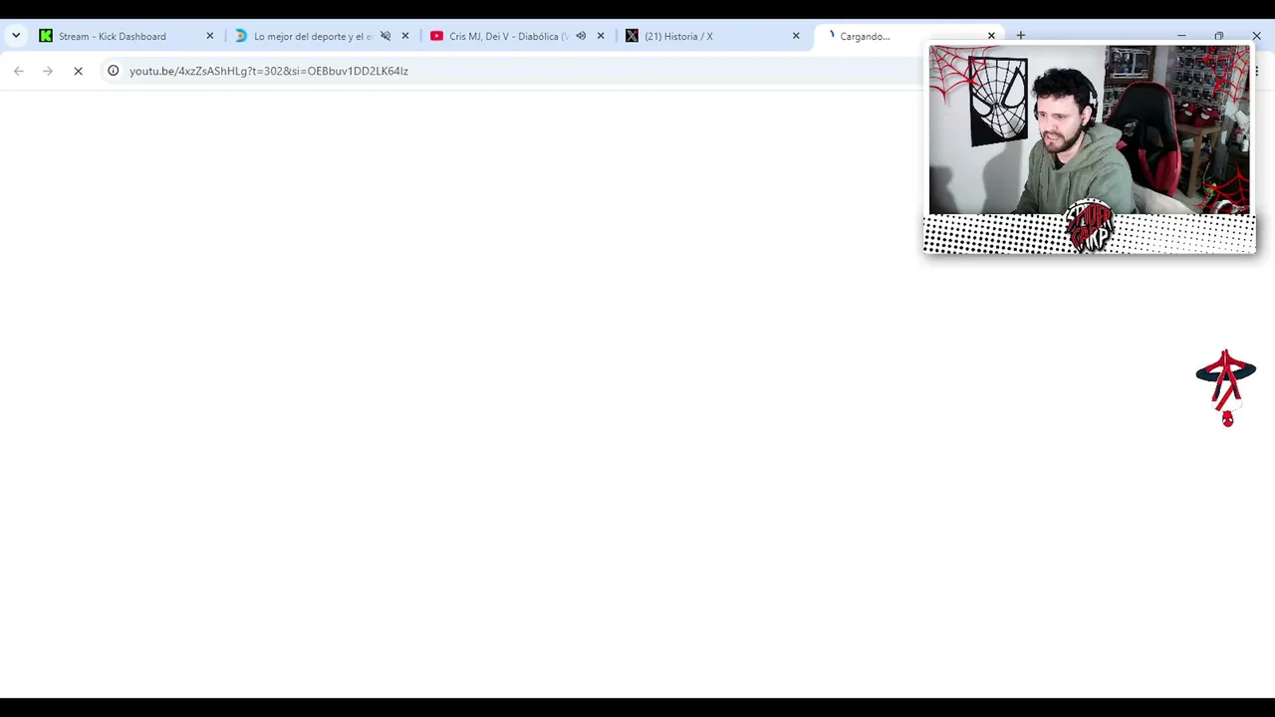Image resolution: width=1275 pixels, height=717 pixels.
Task: Close the Cris MJ Diabólica tab
Action: (x=601, y=36)
